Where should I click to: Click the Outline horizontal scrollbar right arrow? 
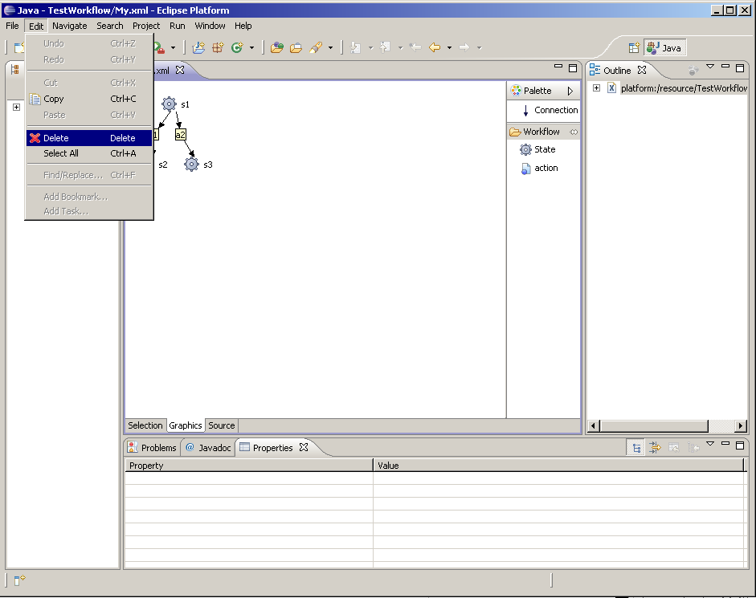pyautogui.click(x=741, y=426)
